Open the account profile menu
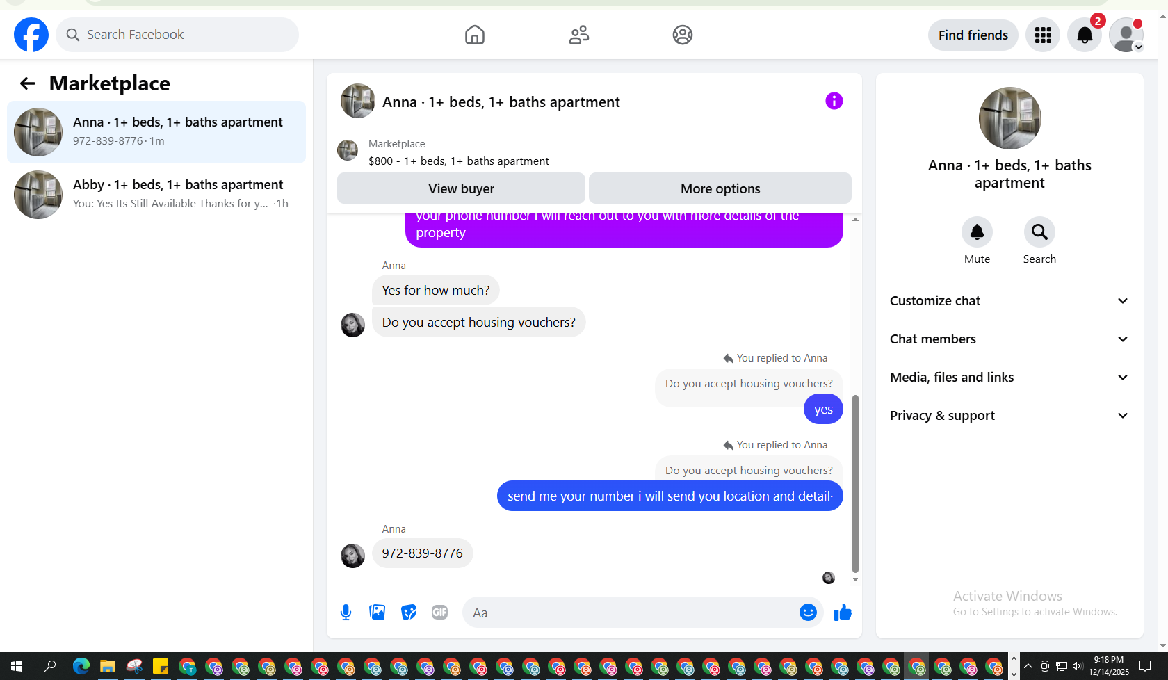Viewport: 1168px width, 680px height. (1126, 35)
